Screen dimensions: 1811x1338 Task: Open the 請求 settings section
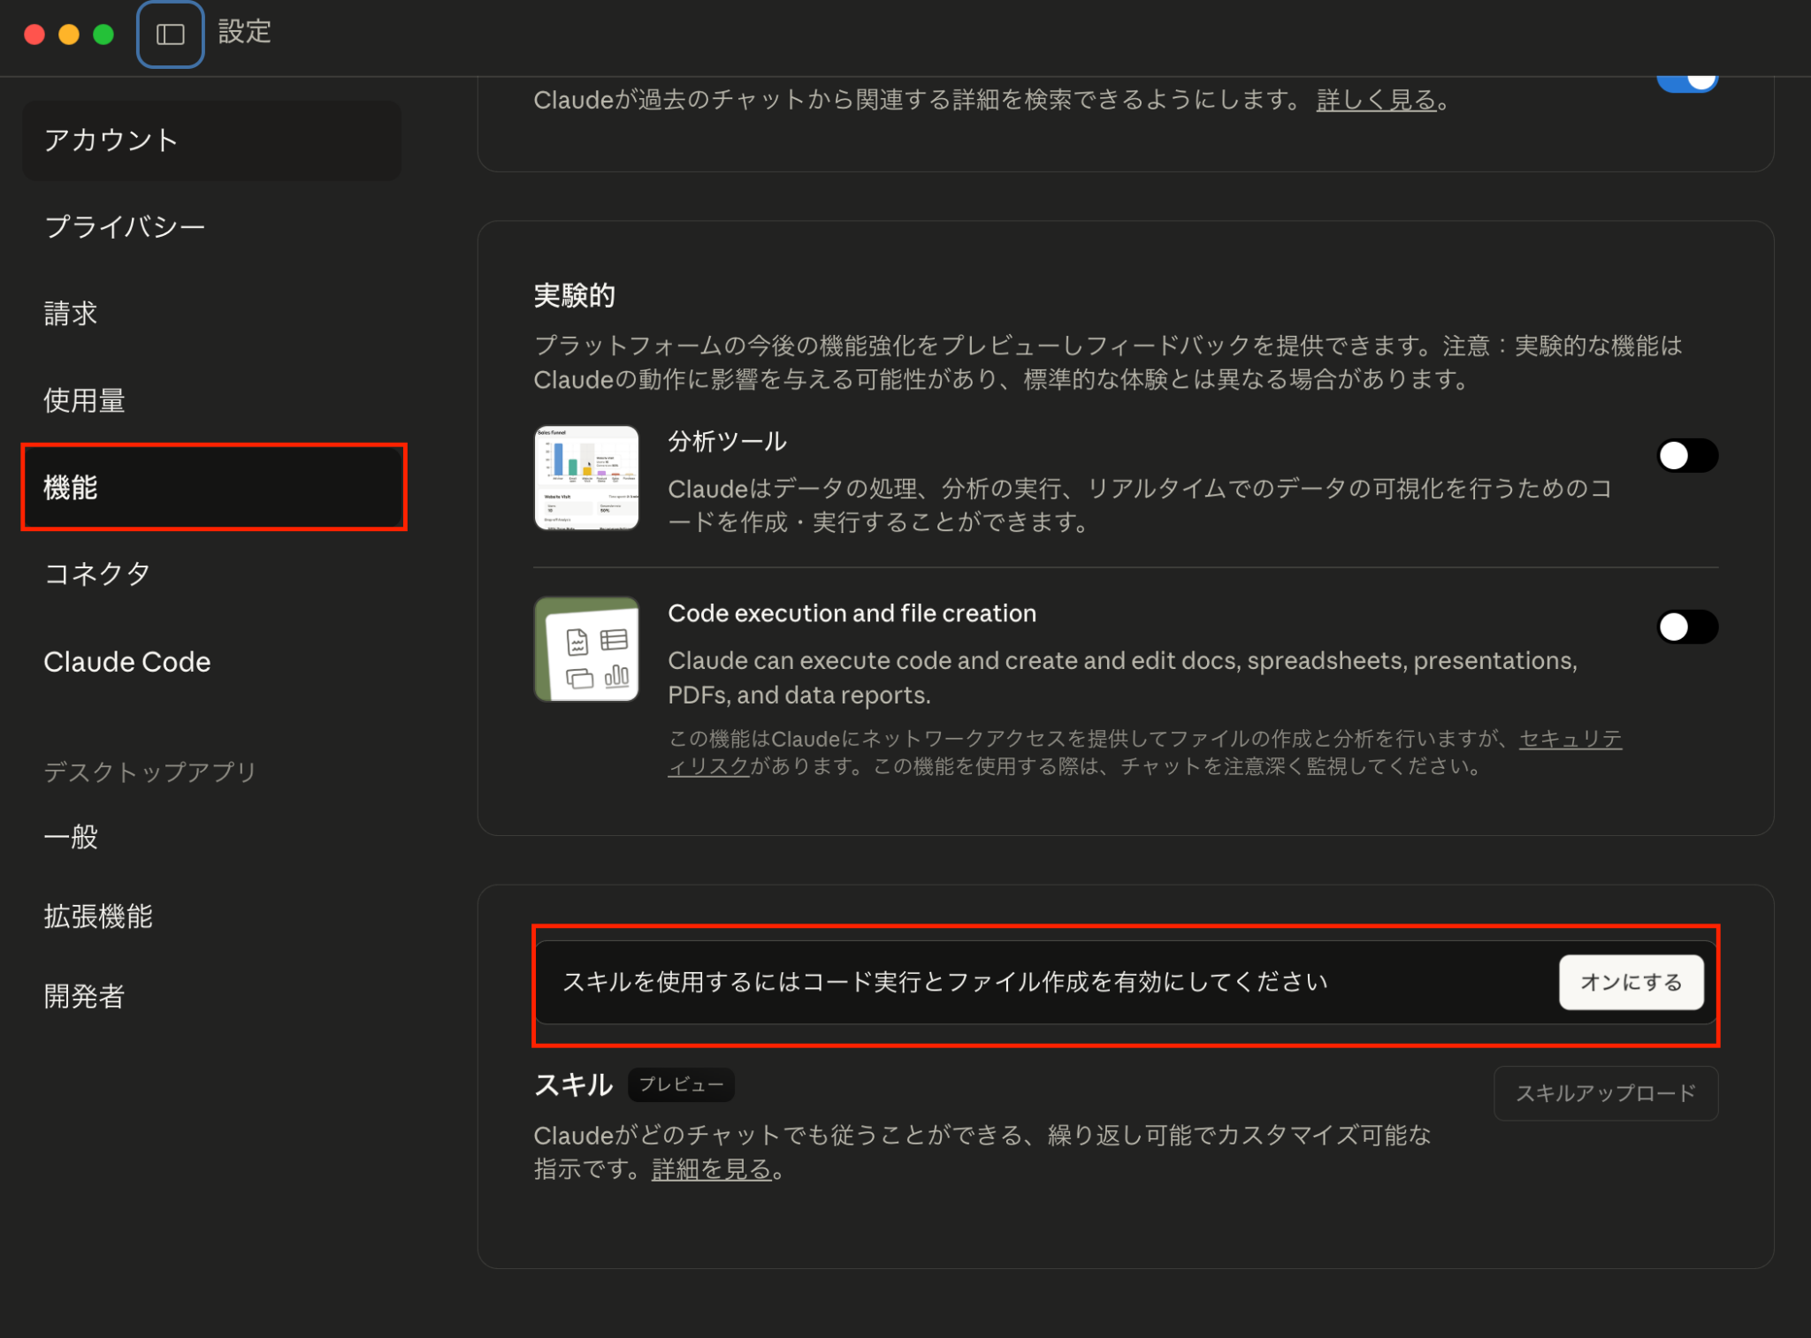(70, 314)
